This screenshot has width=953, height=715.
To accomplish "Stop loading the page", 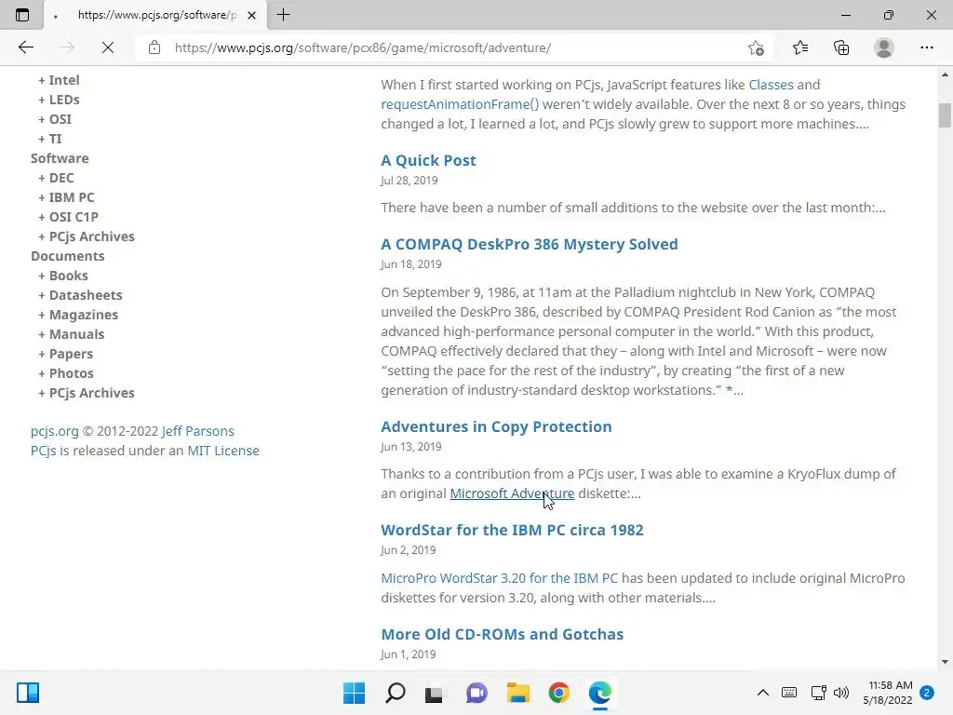I will pyautogui.click(x=108, y=47).
